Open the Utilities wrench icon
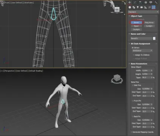This screenshot has height=136, width=160. pos(156,2)
